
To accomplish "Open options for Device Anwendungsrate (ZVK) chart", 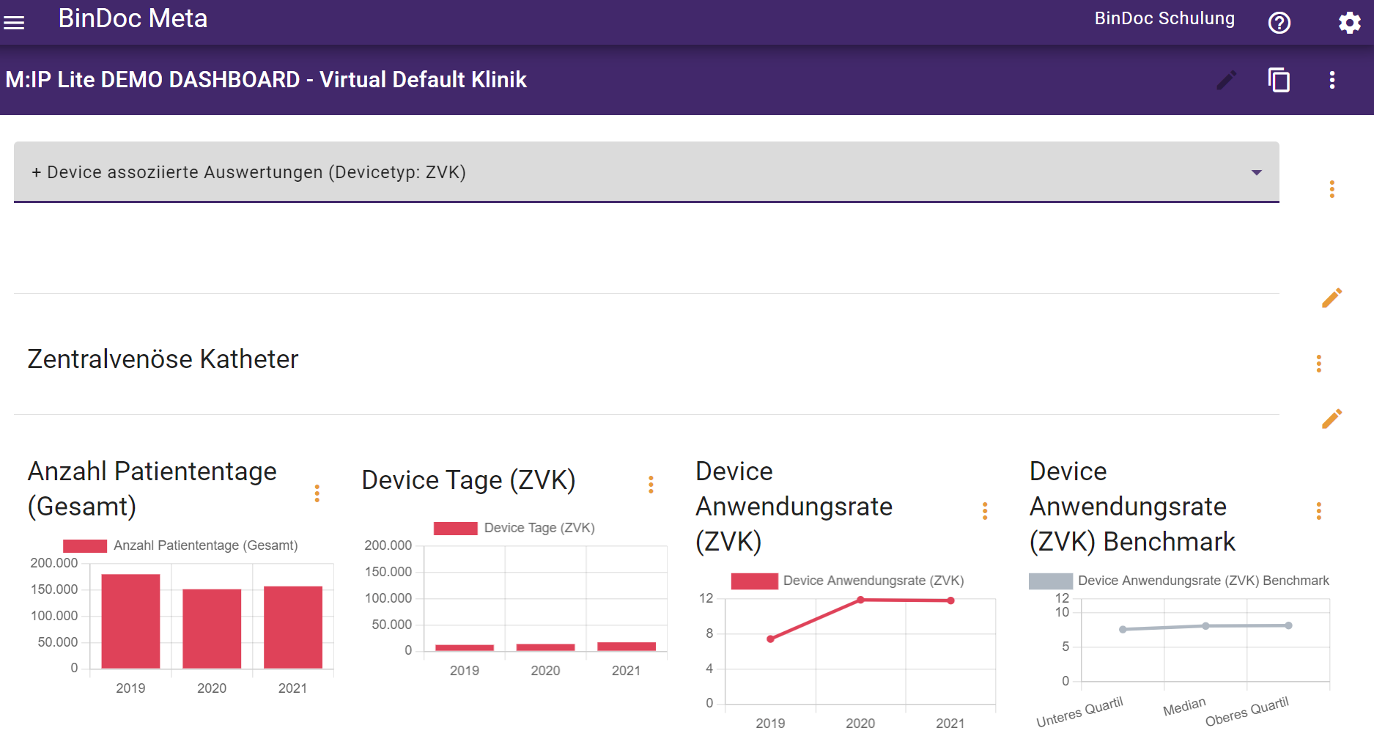I will (985, 511).
